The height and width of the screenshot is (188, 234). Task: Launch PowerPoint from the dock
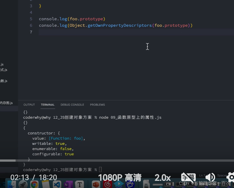tap(96, 185)
